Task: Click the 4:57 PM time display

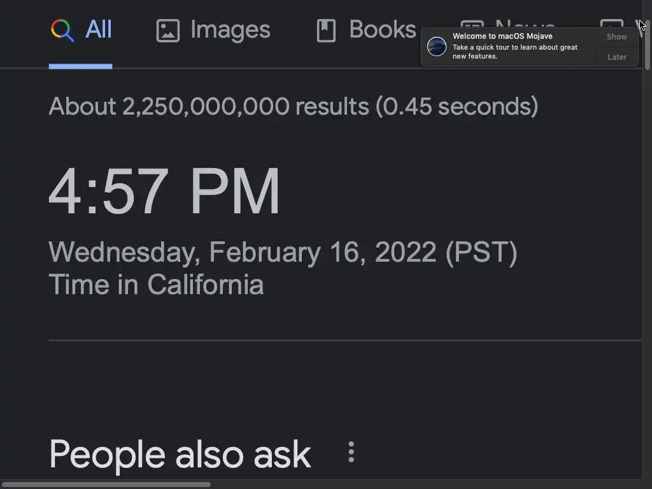Action: point(164,192)
